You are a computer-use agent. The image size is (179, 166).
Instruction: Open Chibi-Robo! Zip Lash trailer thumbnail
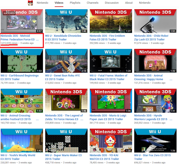(156, 21)
